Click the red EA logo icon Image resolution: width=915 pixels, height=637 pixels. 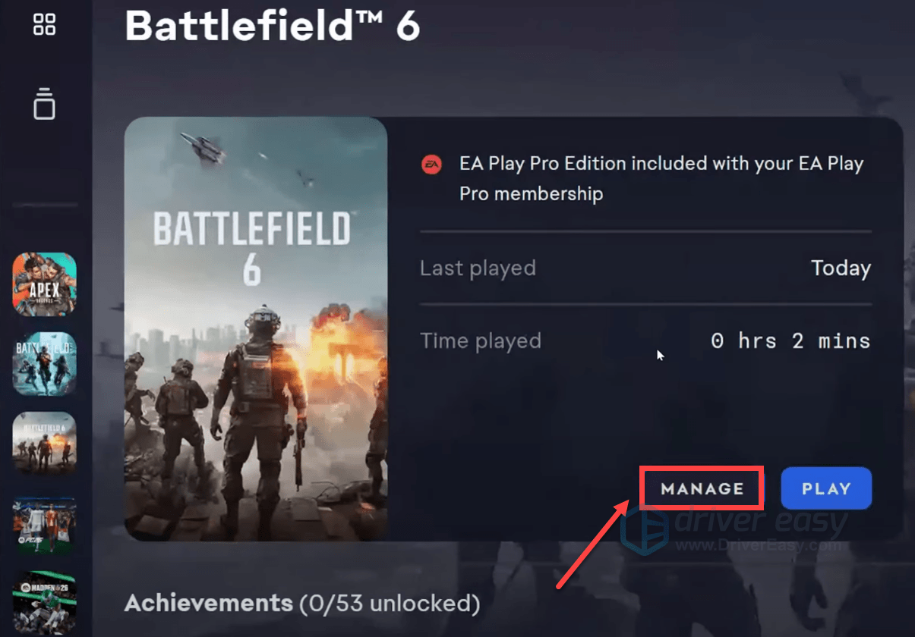(432, 165)
